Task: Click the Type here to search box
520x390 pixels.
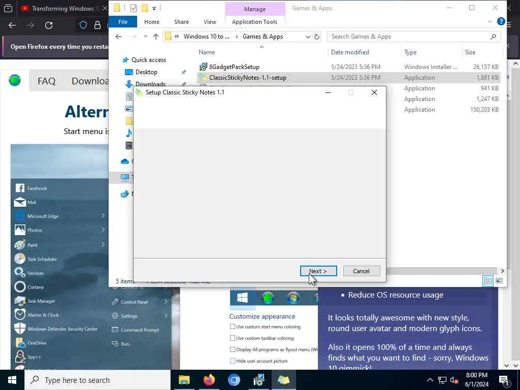Action: 97,380
